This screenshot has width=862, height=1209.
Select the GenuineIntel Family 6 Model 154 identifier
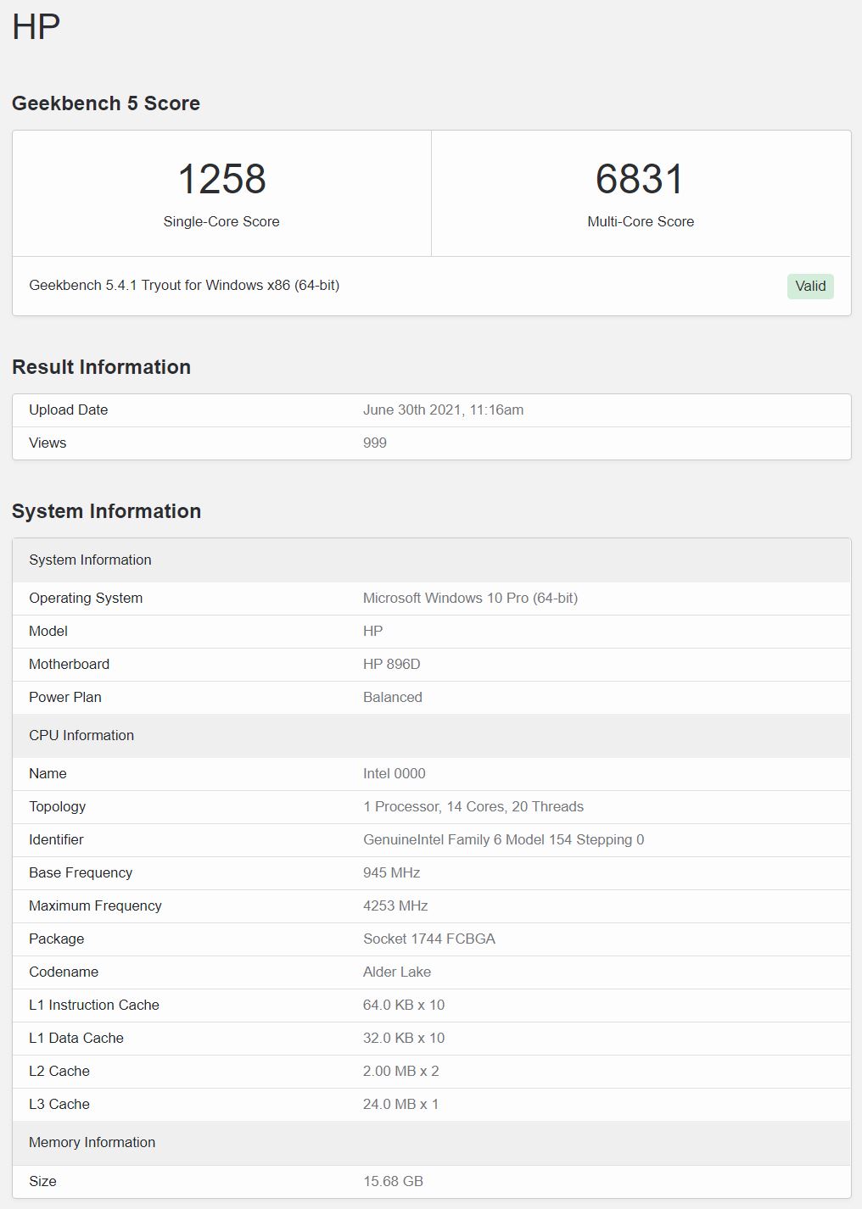[503, 839]
